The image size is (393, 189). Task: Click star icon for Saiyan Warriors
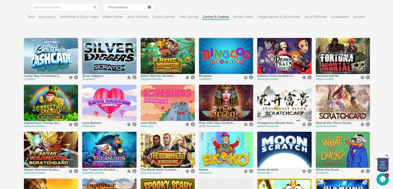tap(70, 171)
